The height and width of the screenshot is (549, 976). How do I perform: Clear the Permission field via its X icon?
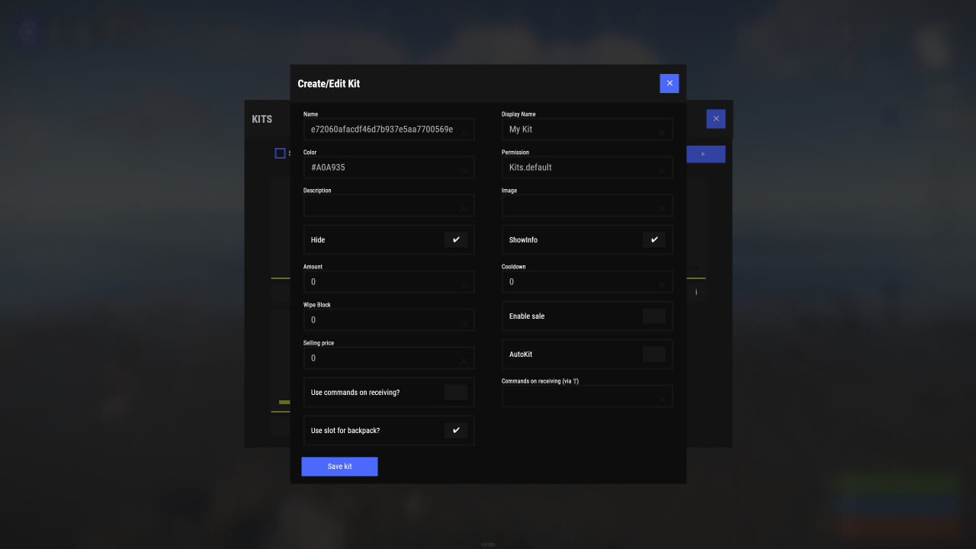point(662,171)
